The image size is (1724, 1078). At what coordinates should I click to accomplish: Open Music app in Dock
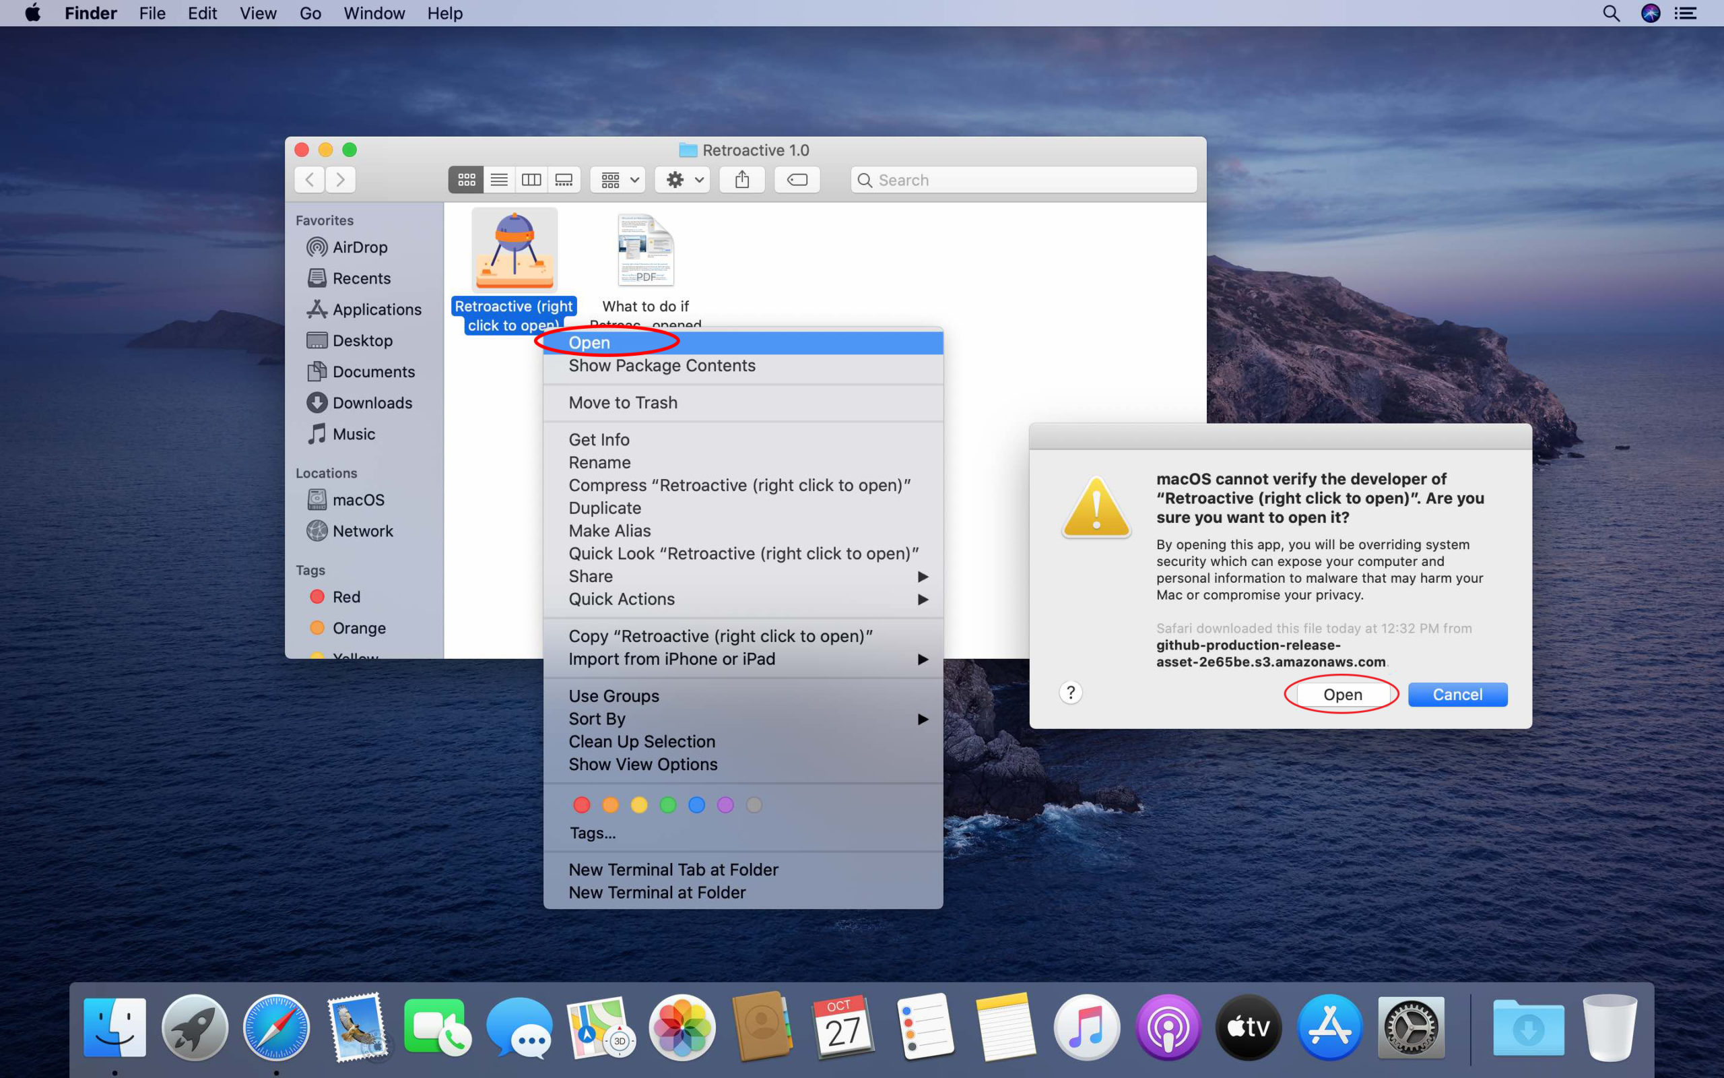coord(1086,1027)
